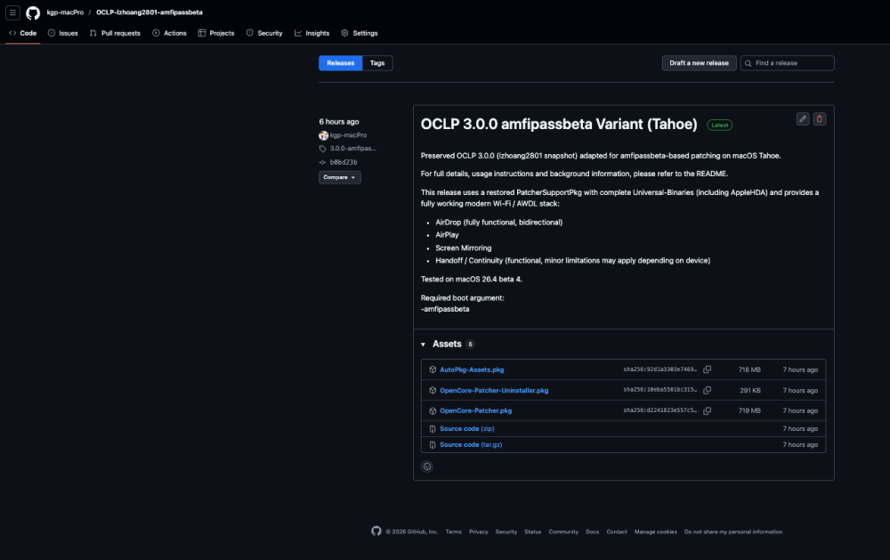
Task: Click the package icon beside OpenCore-Patcher-Uninstaller.pkg
Action: click(433, 390)
